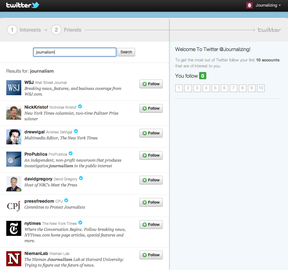Viewport: 288px width, 270px height.
Task: Click follow slot number 1
Action: point(179,88)
